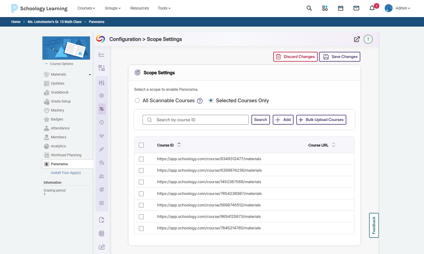This screenshot has width=424, height=254.
Task: Toggle the select-all checkbox in table header
Action: pyautogui.click(x=141, y=145)
